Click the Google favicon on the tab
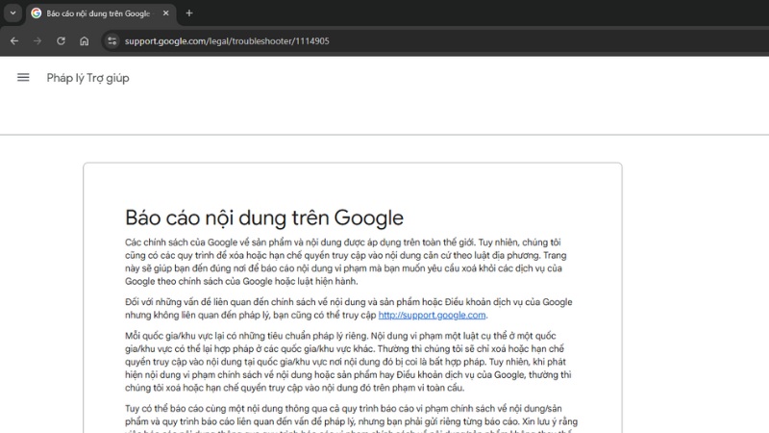This screenshot has height=433, width=769. click(37, 13)
